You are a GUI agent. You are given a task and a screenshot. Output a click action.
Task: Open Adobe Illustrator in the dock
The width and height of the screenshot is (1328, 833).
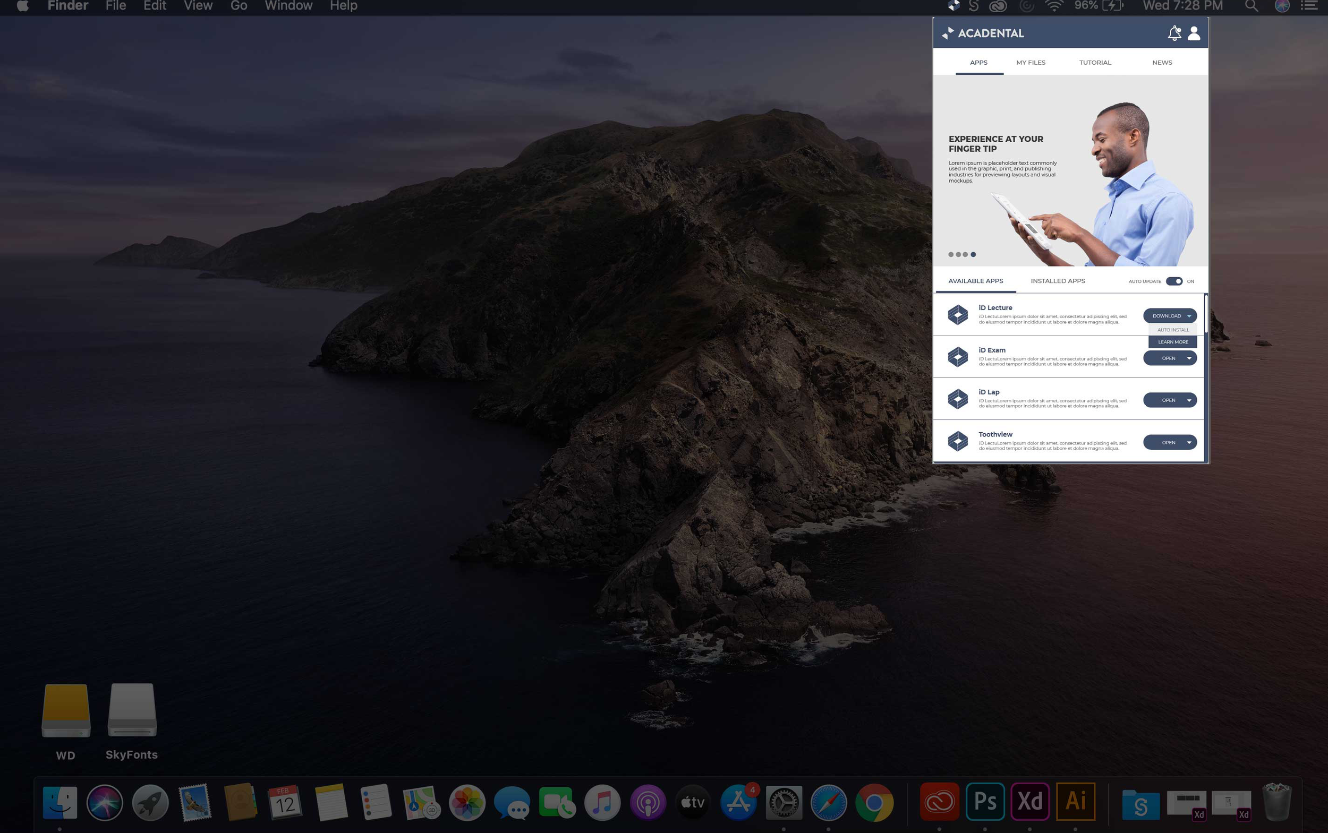1075,801
